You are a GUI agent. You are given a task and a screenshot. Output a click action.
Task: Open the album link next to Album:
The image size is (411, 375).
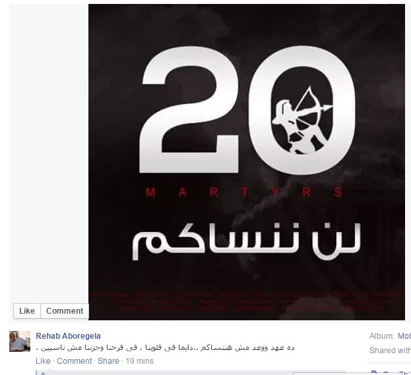pos(404,335)
